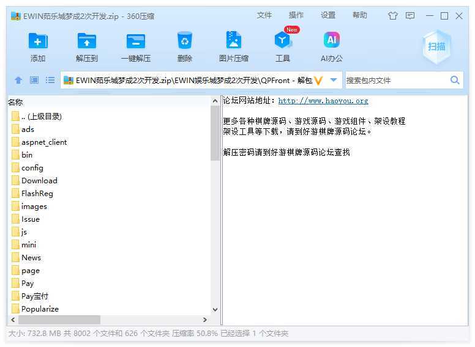475x347 pixels.
Task: Select the Download folder
Action: pyautogui.click(x=34, y=181)
